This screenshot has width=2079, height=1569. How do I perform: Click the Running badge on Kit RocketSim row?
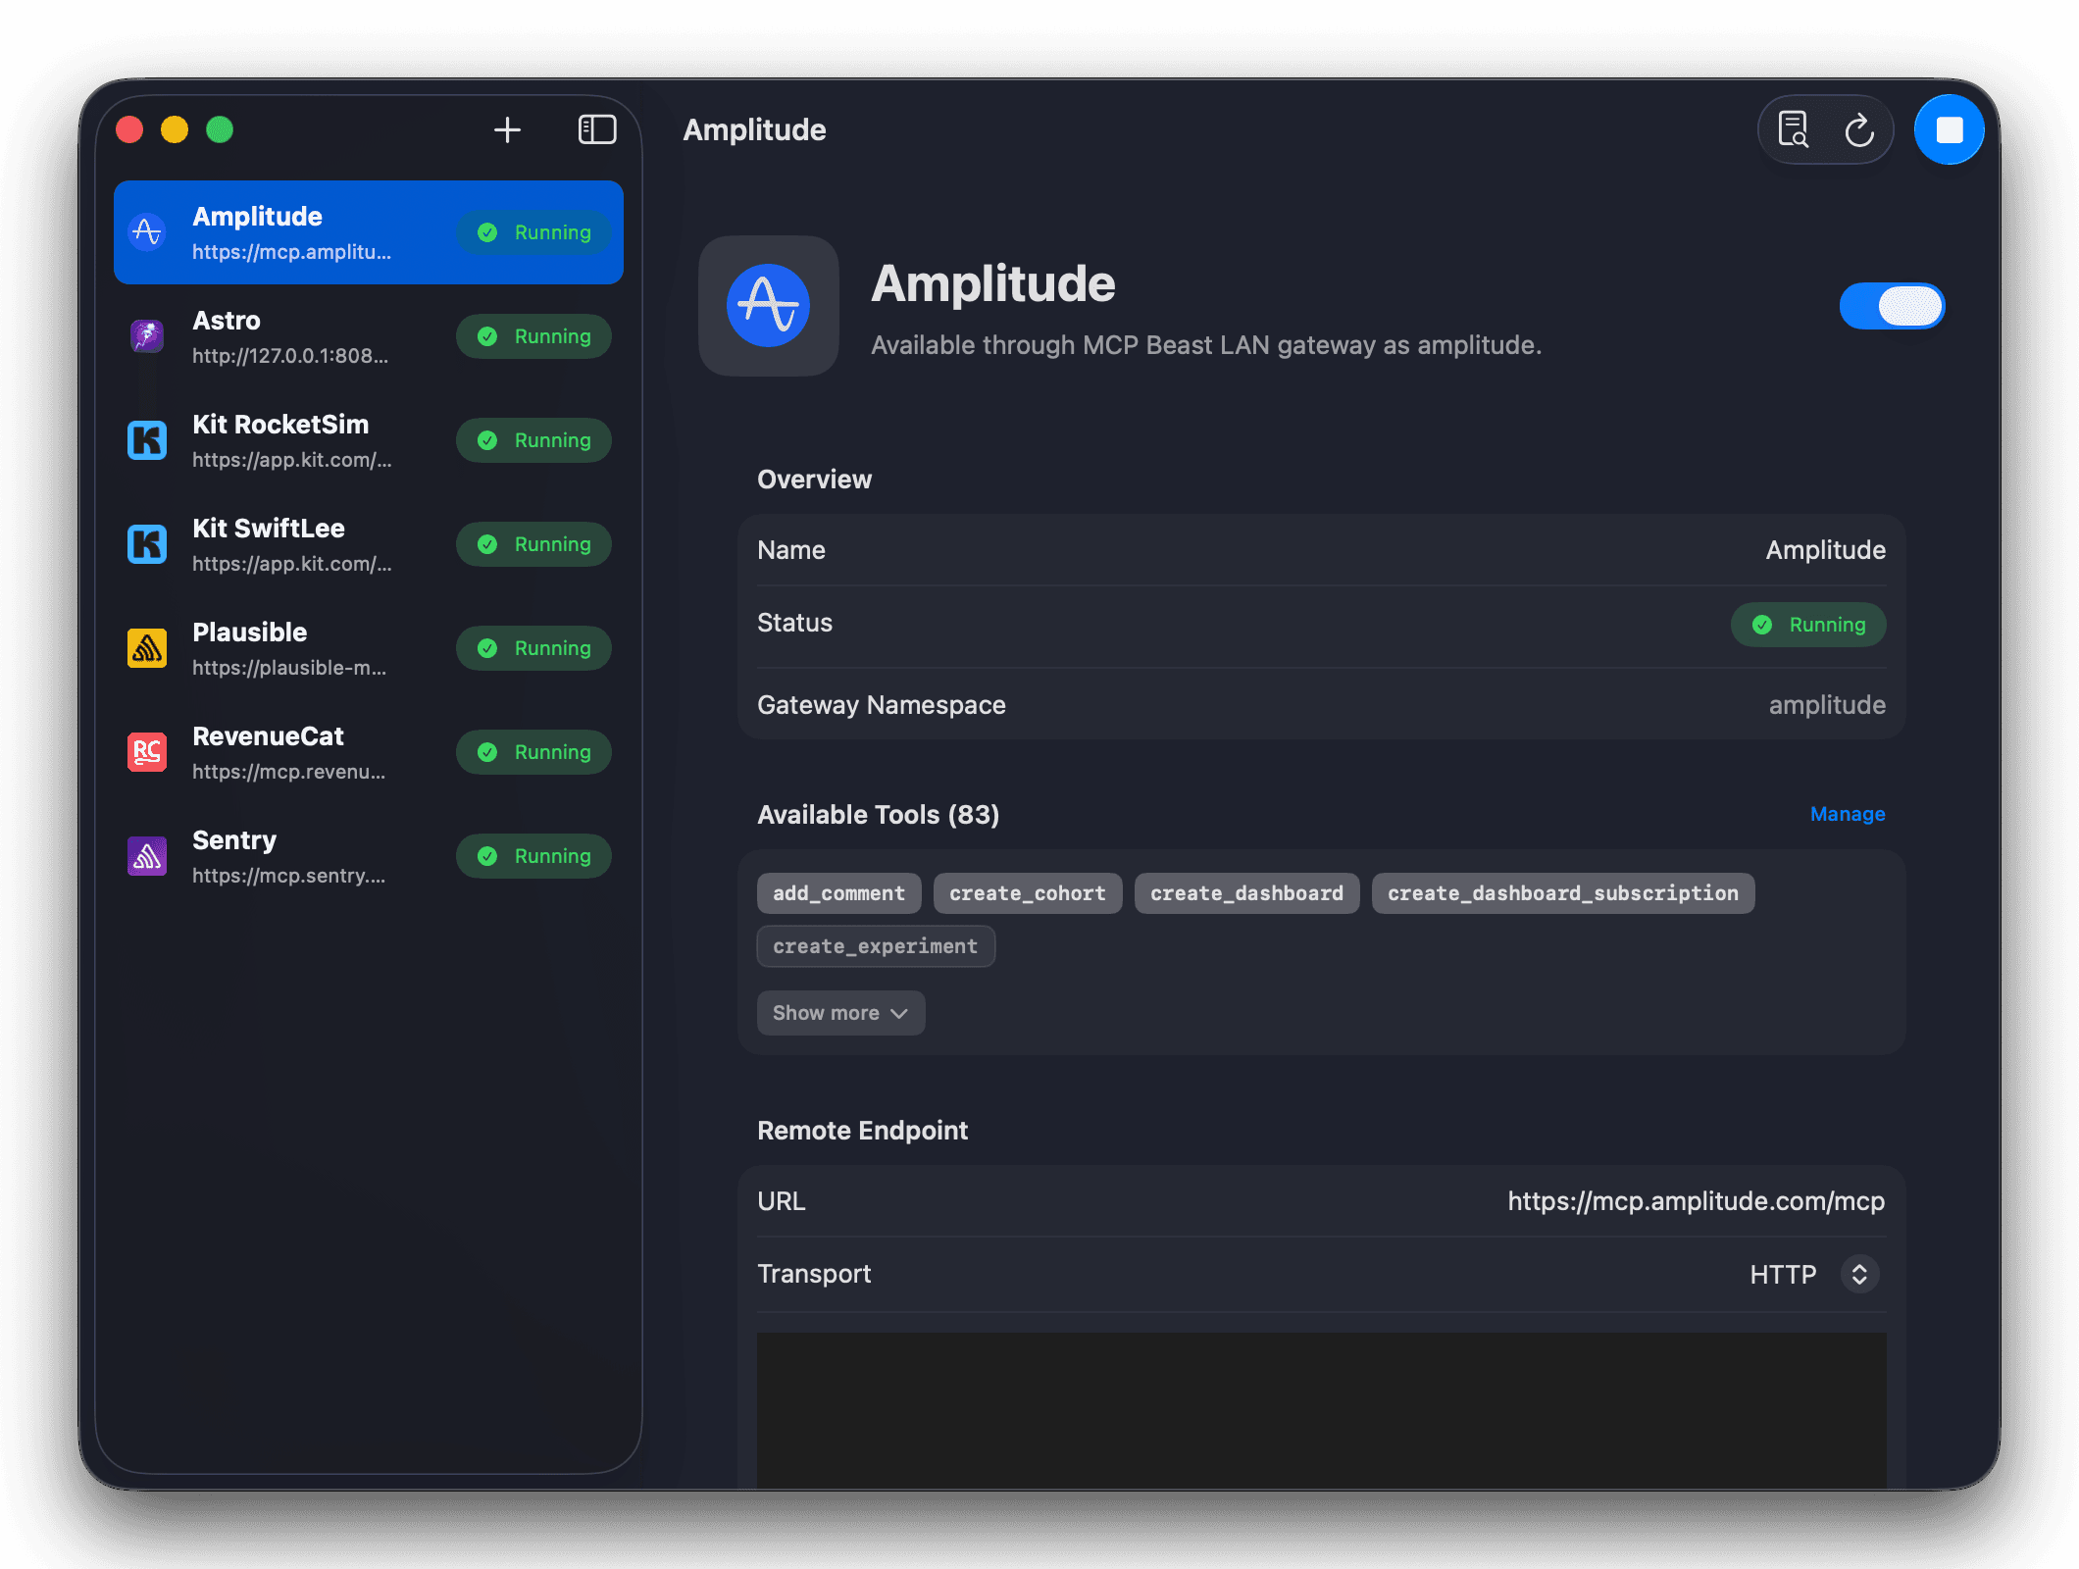(x=533, y=440)
